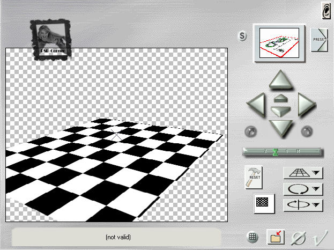Click the left rotate round button
The height and width of the screenshot is (250, 334).
[x=251, y=131]
